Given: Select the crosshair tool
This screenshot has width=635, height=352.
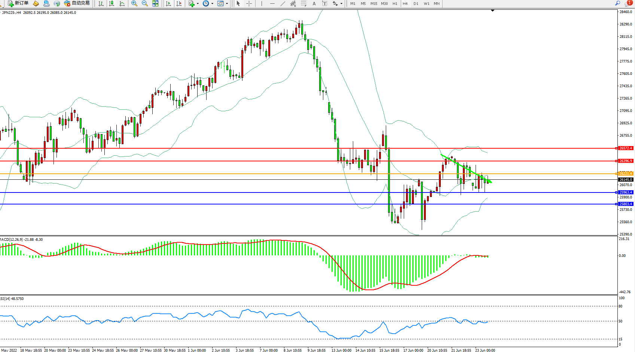Looking at the screenshot, I should click(x=249, y=3).
